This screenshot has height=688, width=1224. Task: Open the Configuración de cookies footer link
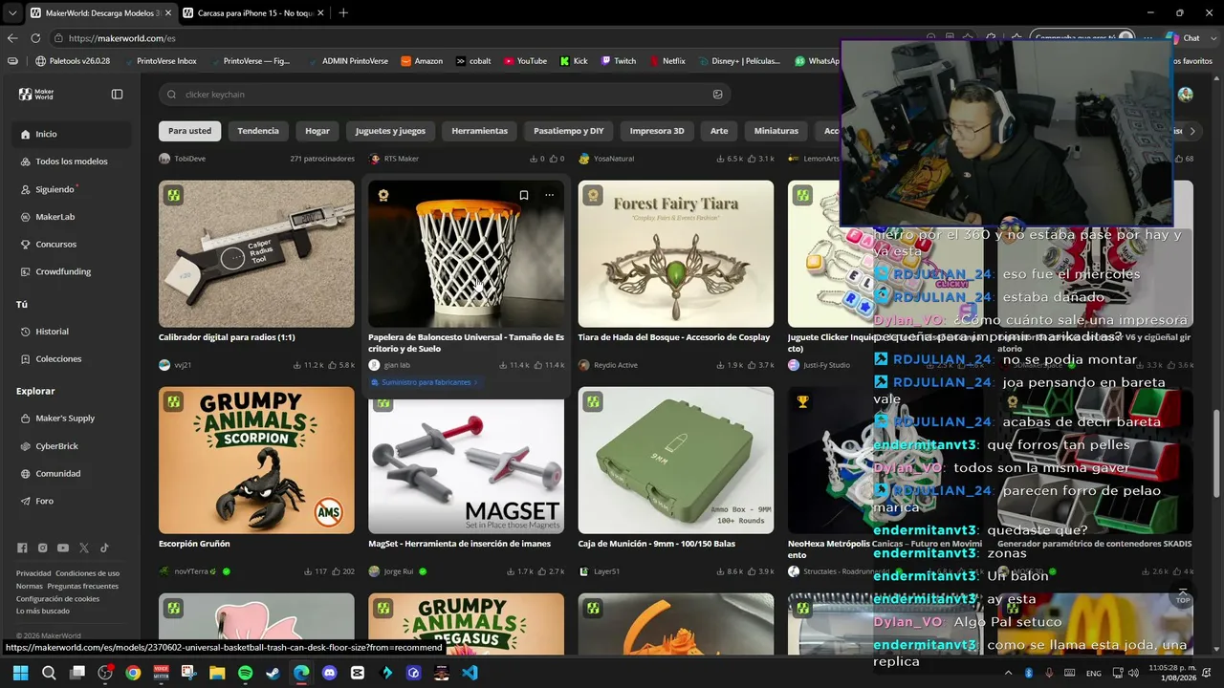(x=57, y=598)
